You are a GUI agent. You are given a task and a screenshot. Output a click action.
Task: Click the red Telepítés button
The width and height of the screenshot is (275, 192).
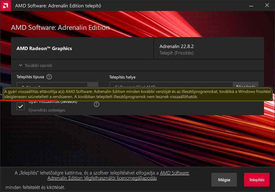pos(256,180)
